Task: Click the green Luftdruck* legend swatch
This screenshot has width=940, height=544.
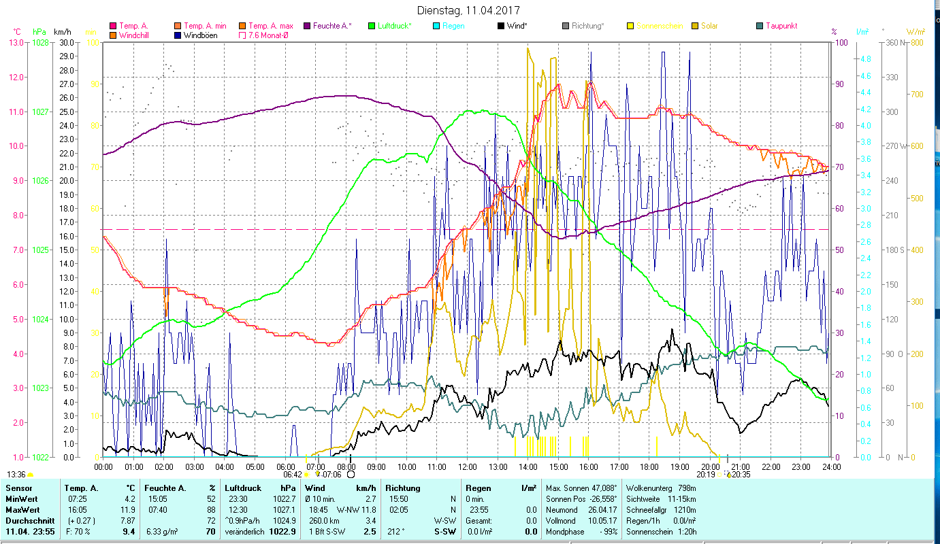Action: [x=372, y=27]
